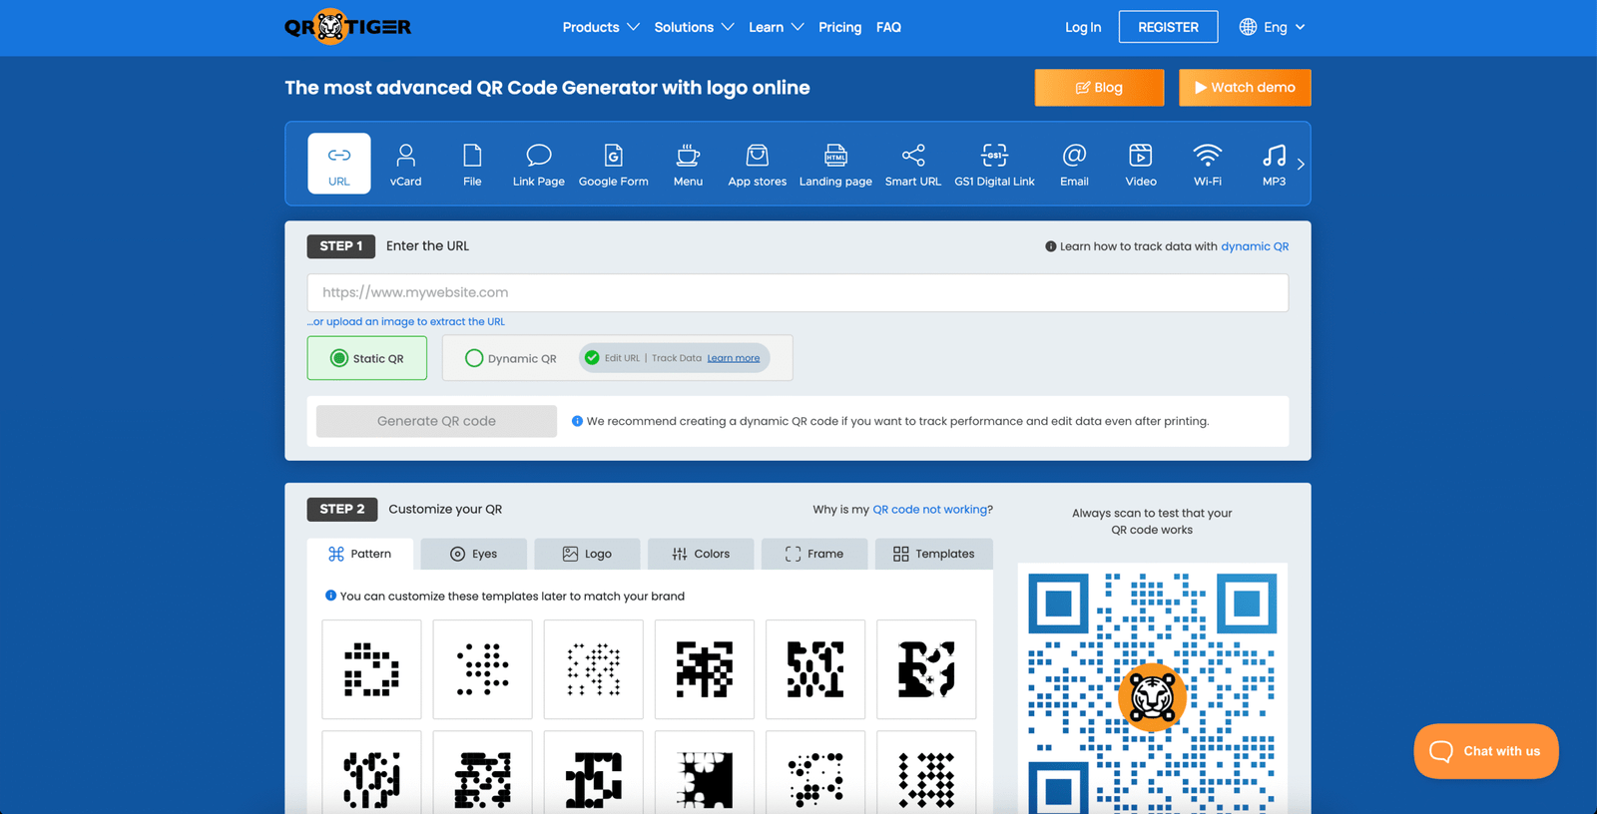Choose the Menu QR type
The width and height of the screenshot is (1597, 814).
[x=688, y=164]
